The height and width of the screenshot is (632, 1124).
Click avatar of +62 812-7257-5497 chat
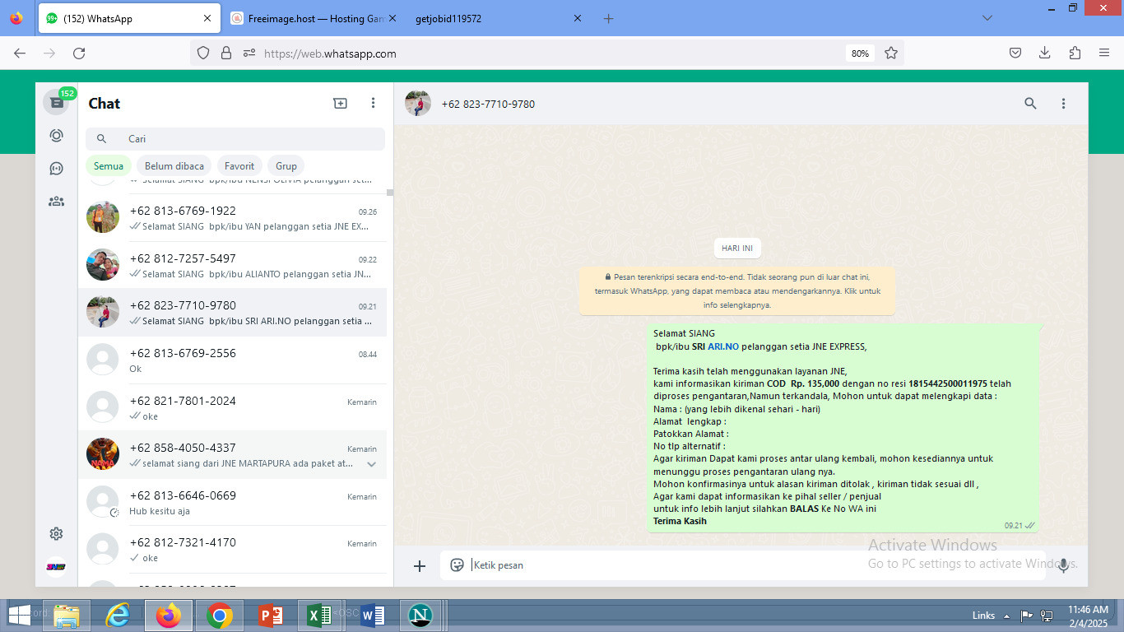pyautogui.click(x=103, y=265)
